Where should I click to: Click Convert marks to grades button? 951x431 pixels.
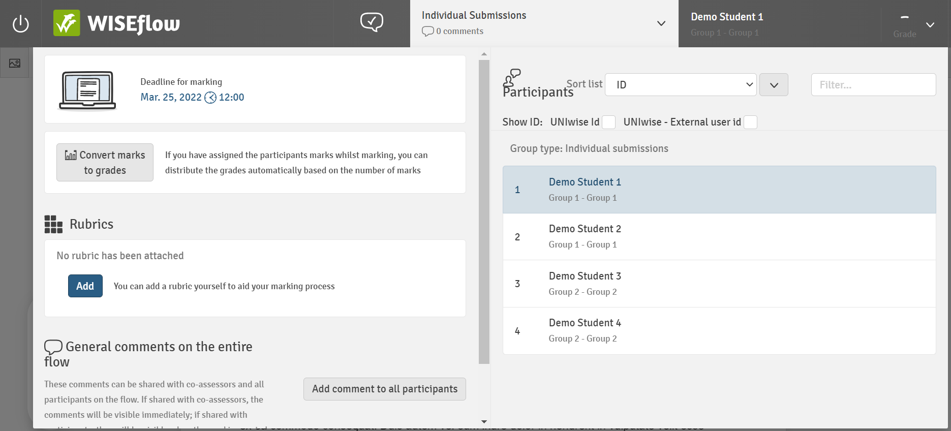pos(105,162)
